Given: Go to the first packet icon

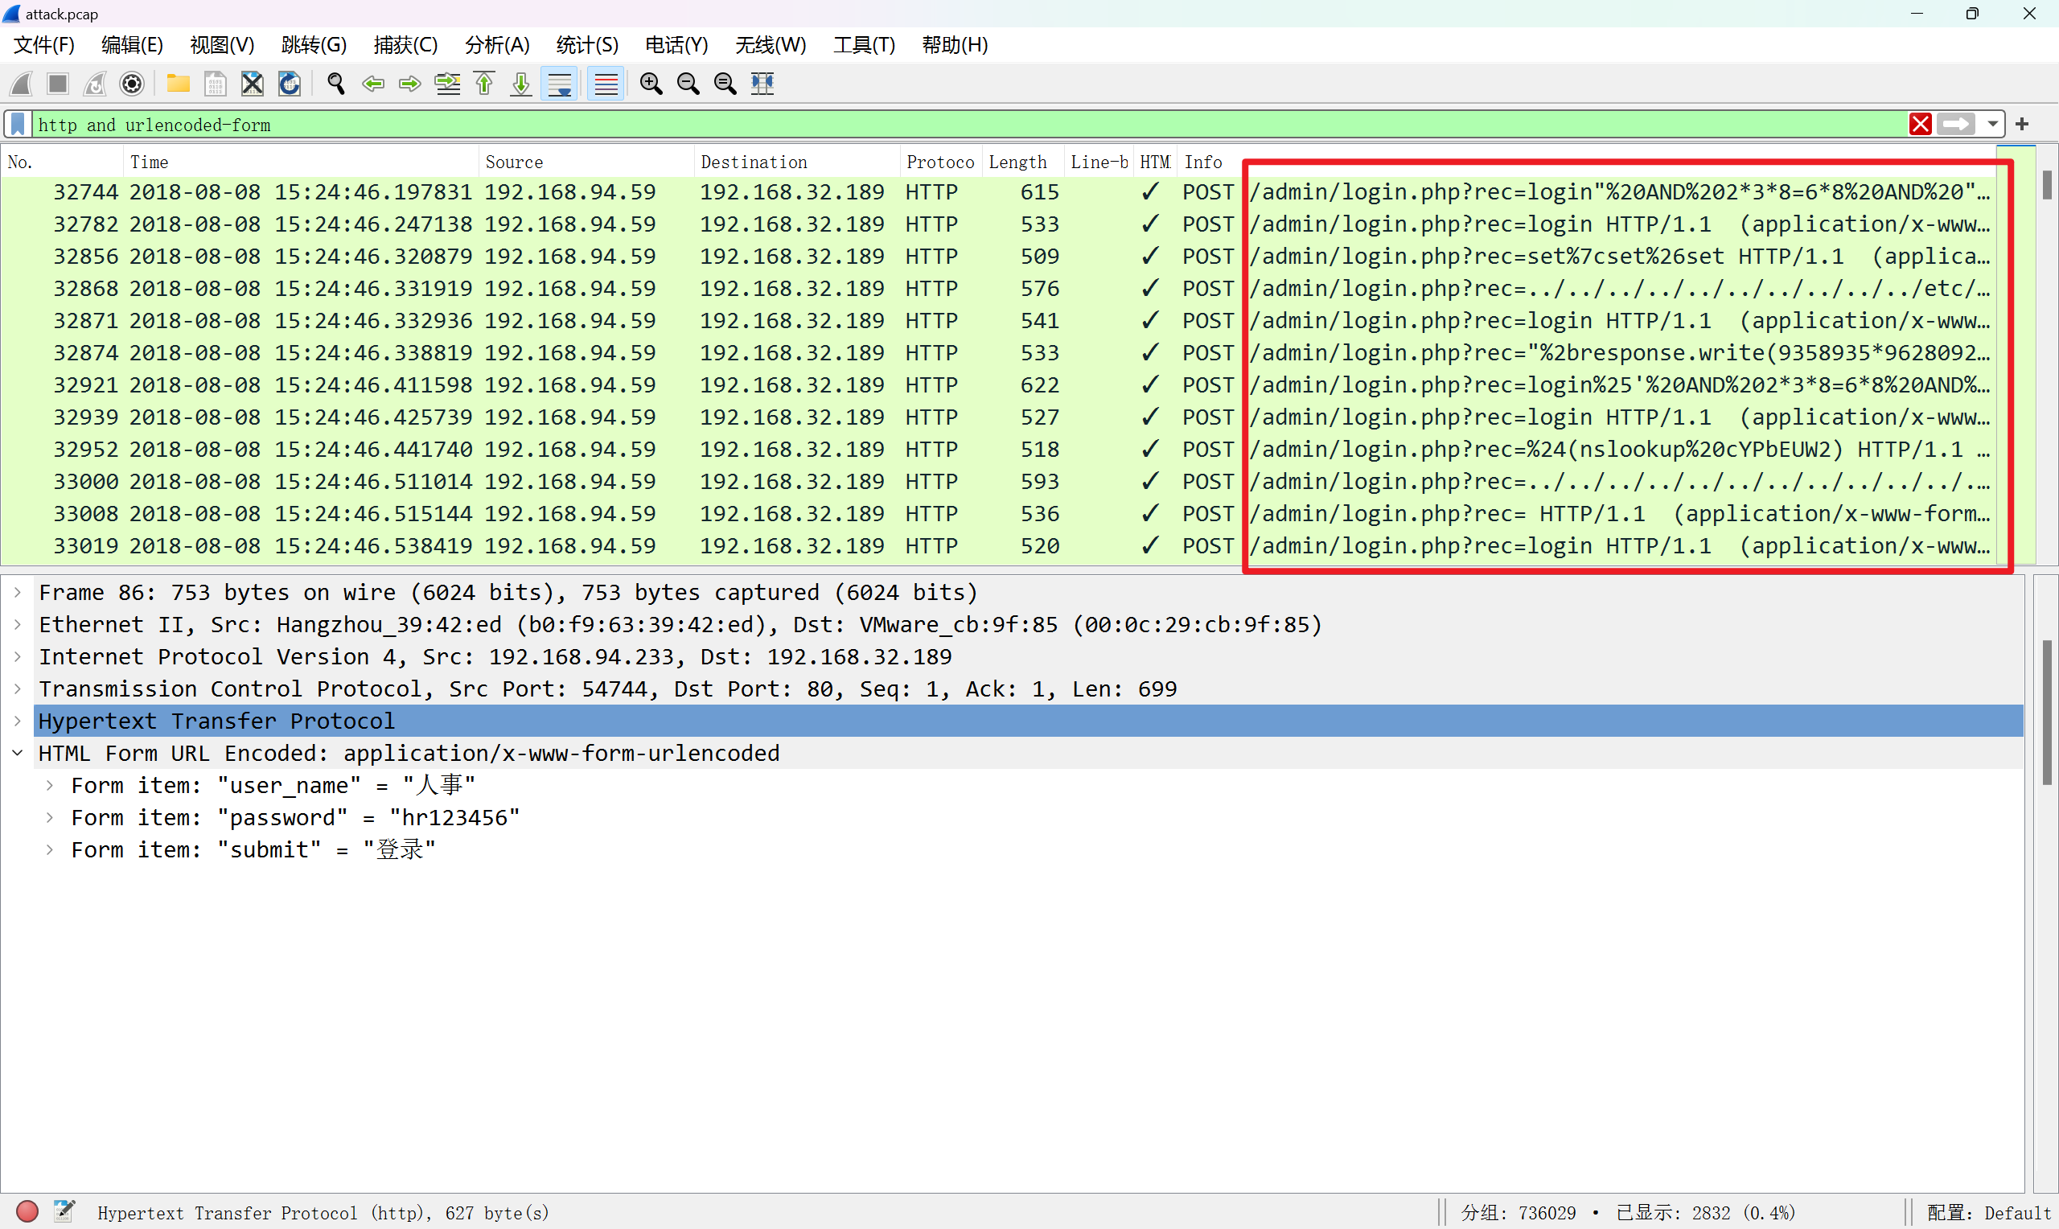Looking at the screenshot, I should coord(484,84).
